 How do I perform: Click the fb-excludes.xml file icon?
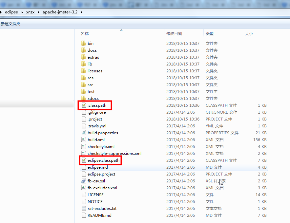point(84,188)
